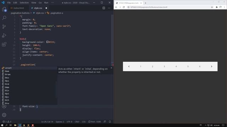Change line endings via CRLF status item
The width and height of the screenshot is (227, 127).
coord(77,122)
